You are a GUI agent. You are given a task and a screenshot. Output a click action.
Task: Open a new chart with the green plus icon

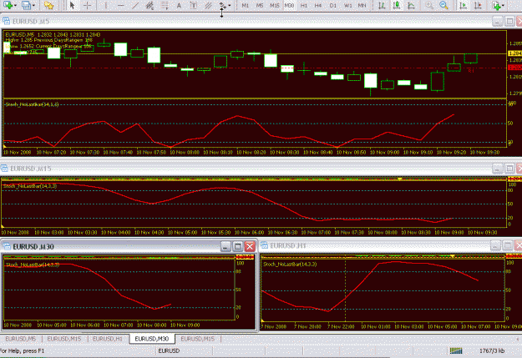[x=8, y=5]
